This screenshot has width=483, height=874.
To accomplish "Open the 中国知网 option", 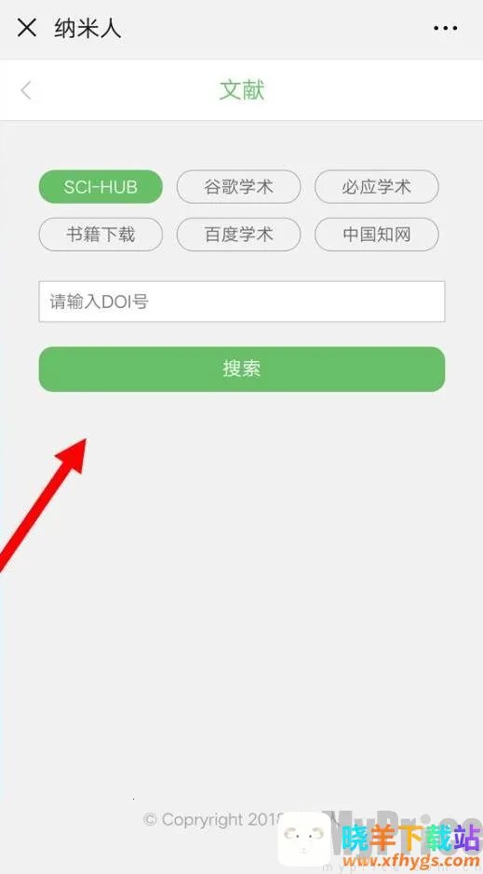I will [x=377, y=235].
